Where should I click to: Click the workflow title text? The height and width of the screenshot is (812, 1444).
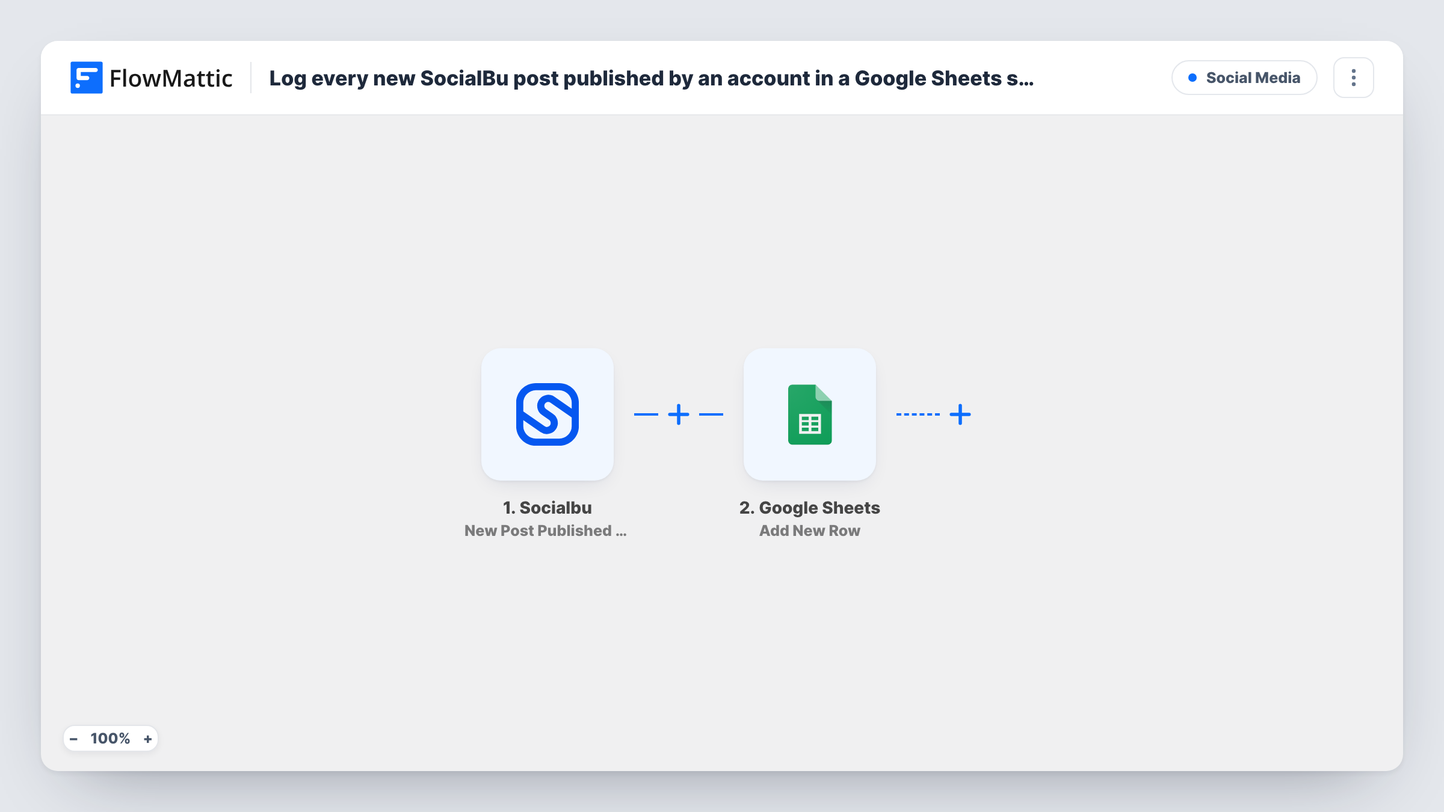click(652, 78)
